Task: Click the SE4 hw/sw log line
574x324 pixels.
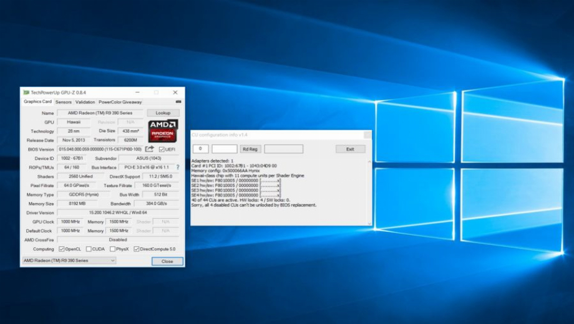Action: click(236, 195)
